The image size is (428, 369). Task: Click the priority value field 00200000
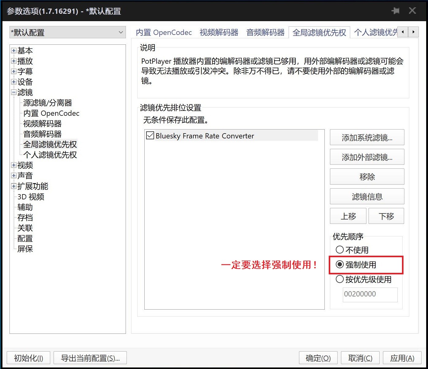pos(370,294)
